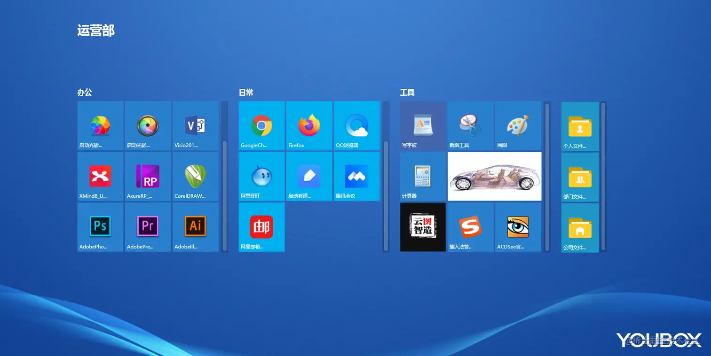Click the folder group scrollbar
The image size is (711, 356).
coord(603,177)
